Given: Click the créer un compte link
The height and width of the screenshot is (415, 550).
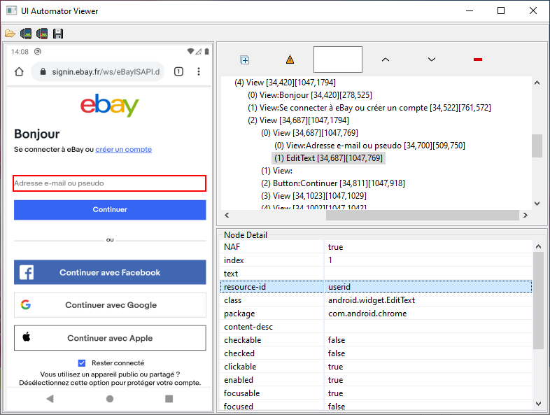Looking at the screenshot, I should [x=123, y=150].
